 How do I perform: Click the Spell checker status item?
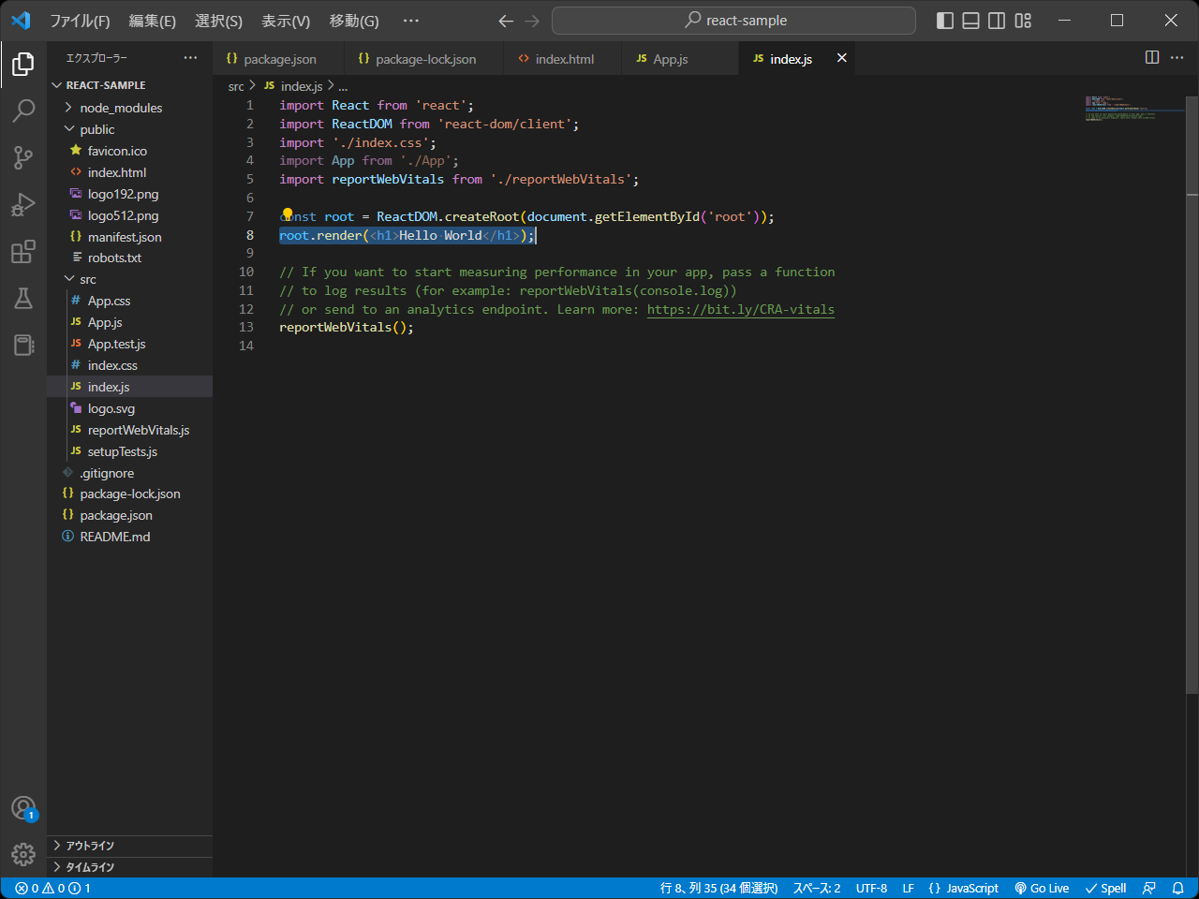1105,888
